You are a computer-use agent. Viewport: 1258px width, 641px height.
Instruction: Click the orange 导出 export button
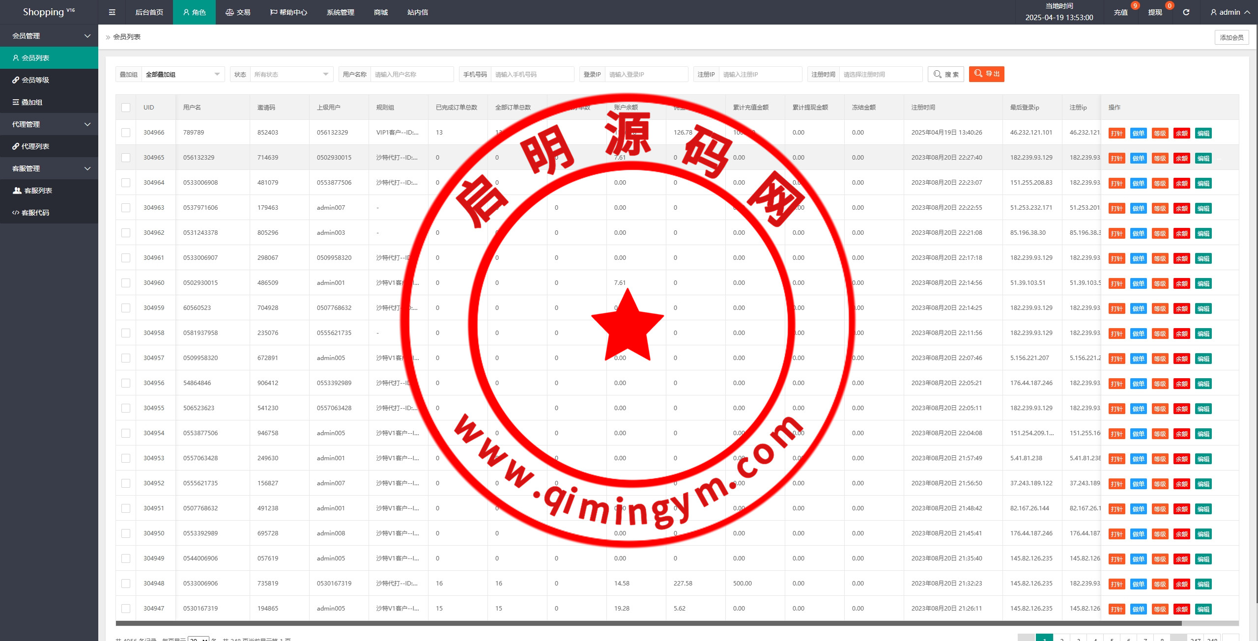click(986, 74)
